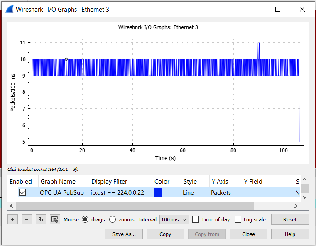Viewport: 316px width, 246px height.
Task: Remove selected graph with minus button
Action: coord(27,219)
